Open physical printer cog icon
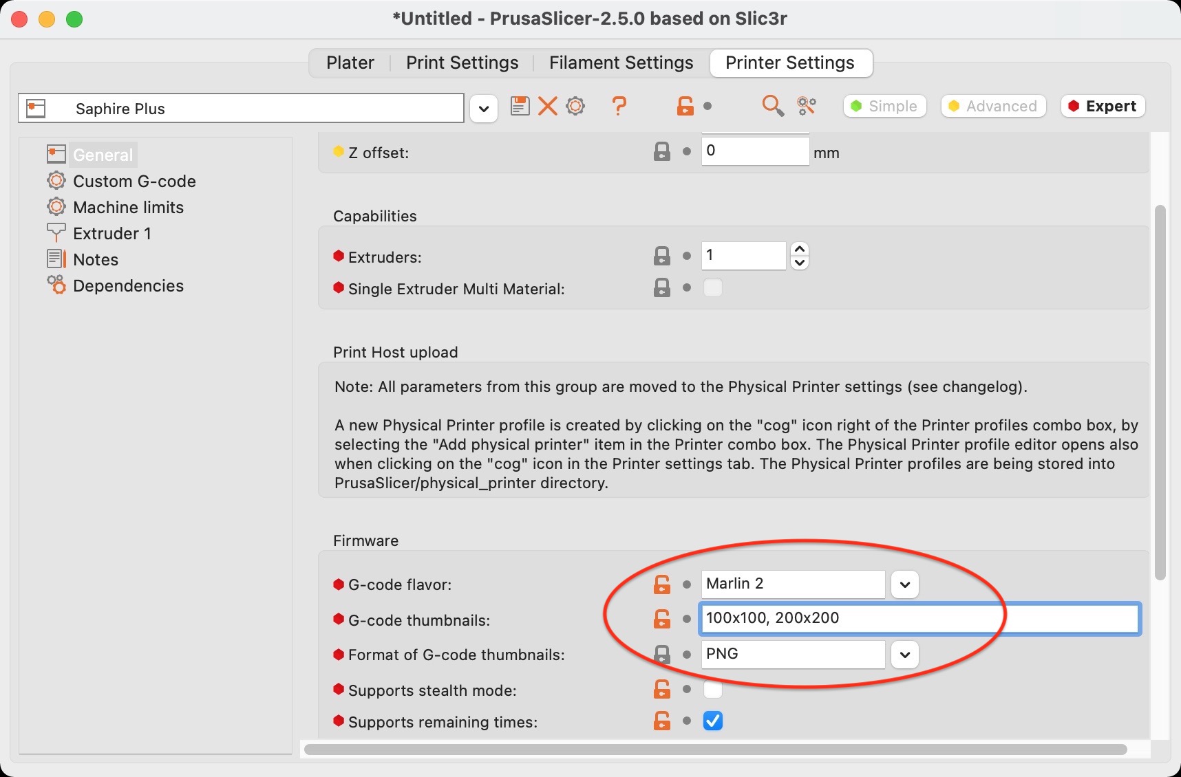The width and height of the screenshot is (1181, 777). click(x=575, y=106)
